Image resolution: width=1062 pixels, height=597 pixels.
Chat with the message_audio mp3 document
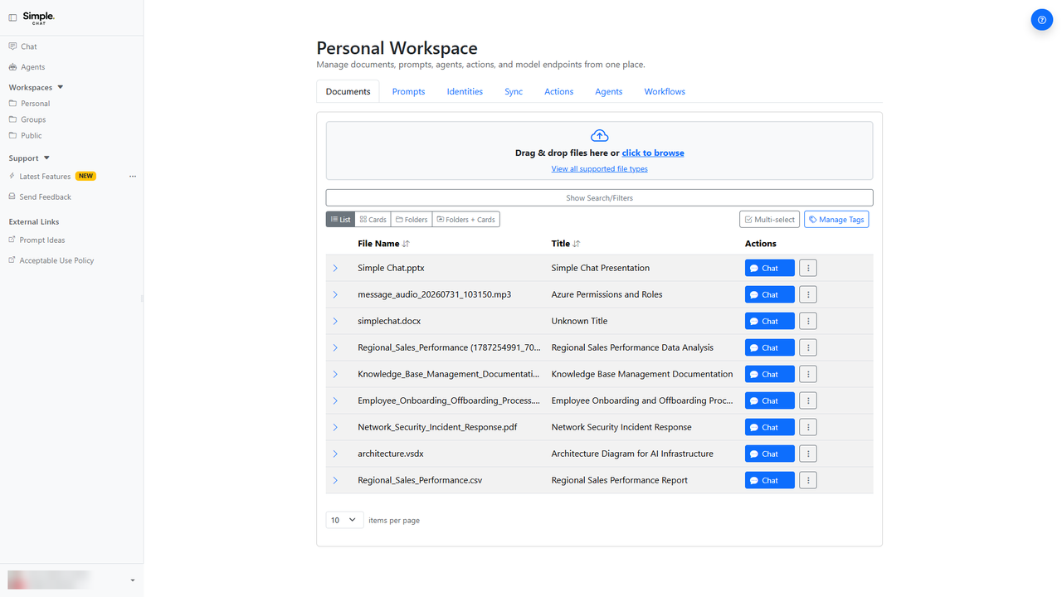click(x=769, y=294)
